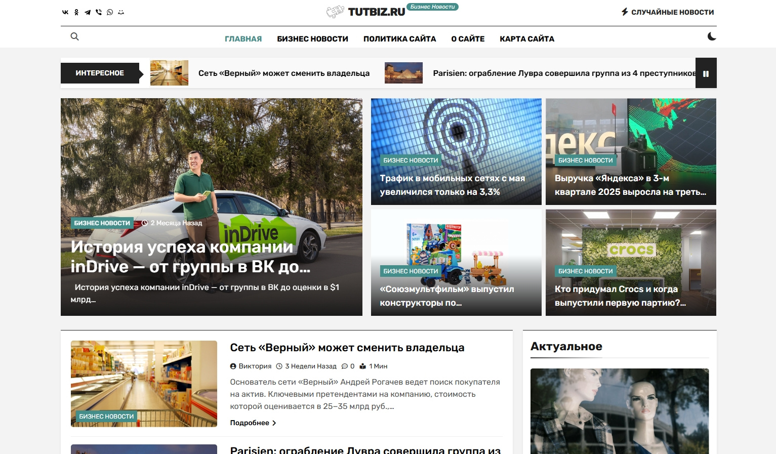
Task: Toggle dark mode with the moon icon
Action: (712, 36)
